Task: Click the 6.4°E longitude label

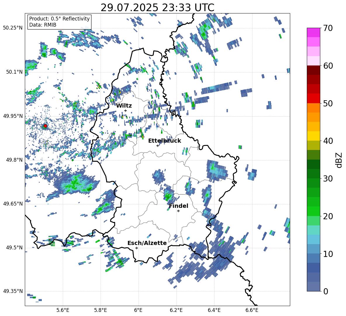Action: coord(214,310)
